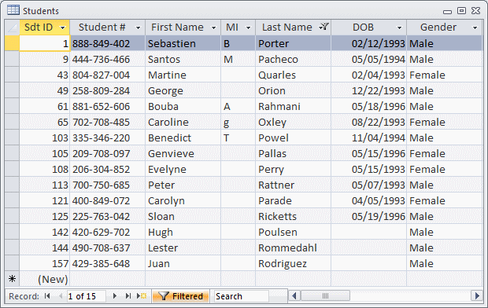
Task: Click Student # '490-708-637'
Action: point(107,247)
